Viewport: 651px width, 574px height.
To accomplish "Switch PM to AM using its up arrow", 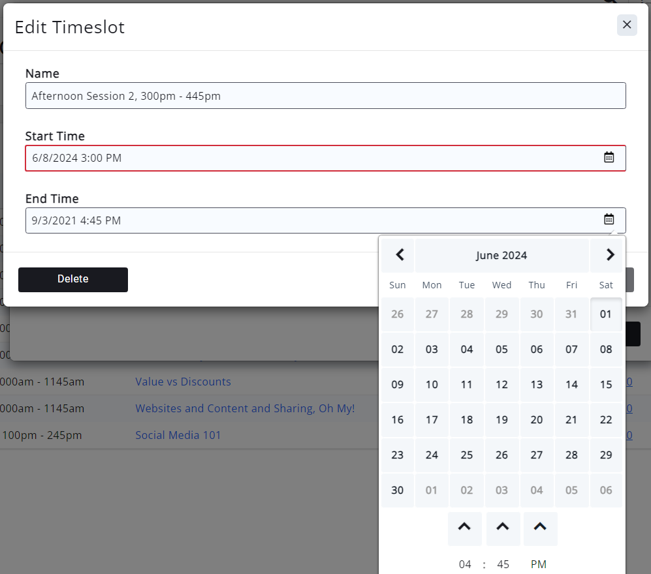I will pos(540,528).
